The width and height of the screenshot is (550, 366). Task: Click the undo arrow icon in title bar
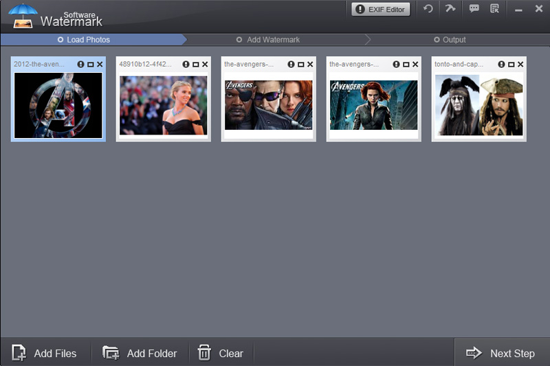click(x=428, y=9)
